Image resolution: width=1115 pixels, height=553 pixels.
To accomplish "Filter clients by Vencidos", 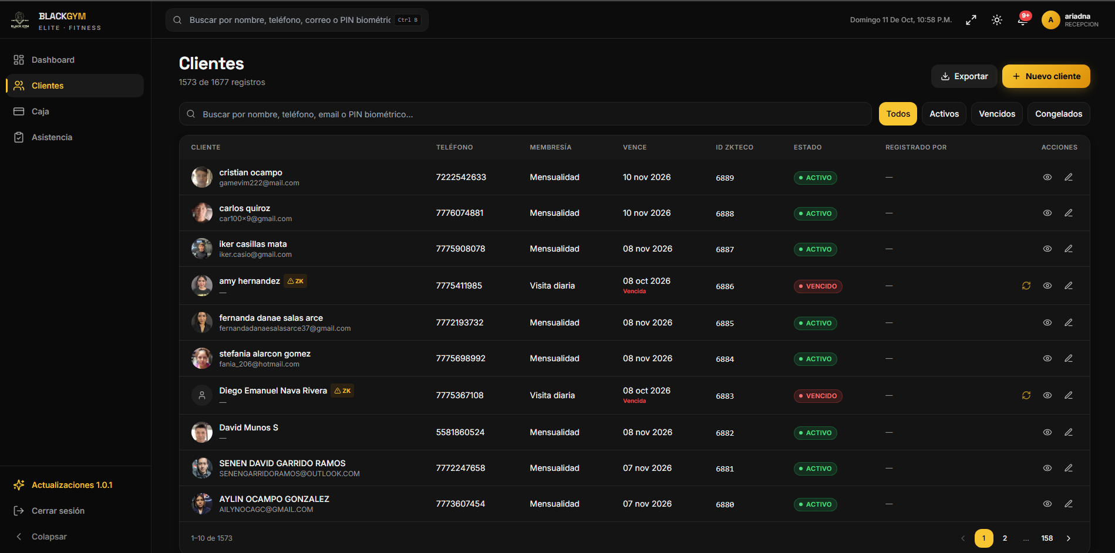I will click(x=997, y=114).
